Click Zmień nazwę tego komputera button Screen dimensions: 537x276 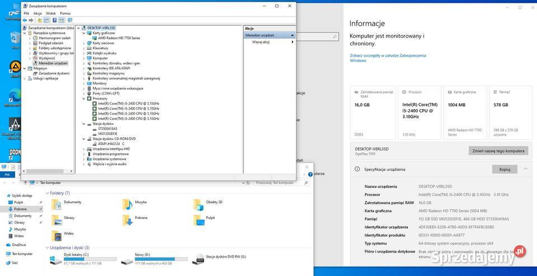point(498,151)
